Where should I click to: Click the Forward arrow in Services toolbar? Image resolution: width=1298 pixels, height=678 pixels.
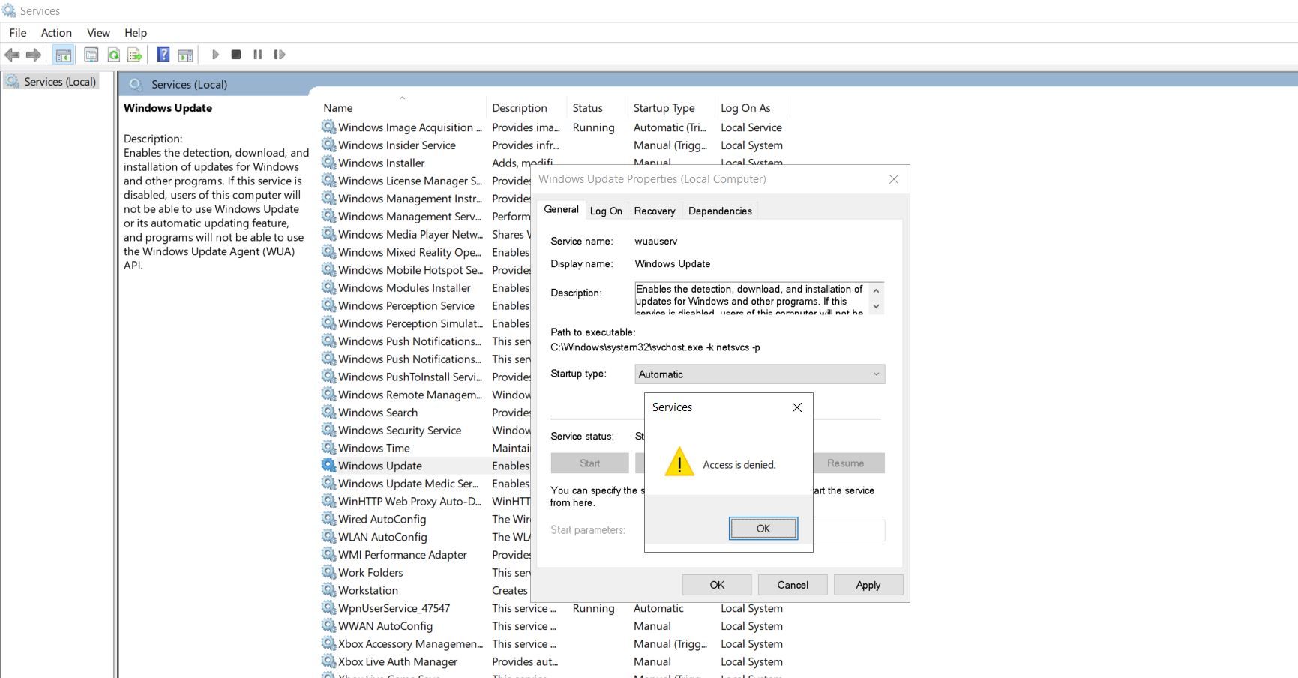34,55
